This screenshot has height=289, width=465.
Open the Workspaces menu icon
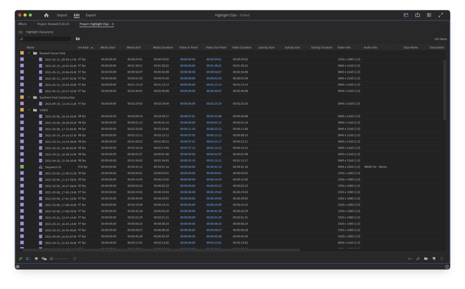[406, 15]
